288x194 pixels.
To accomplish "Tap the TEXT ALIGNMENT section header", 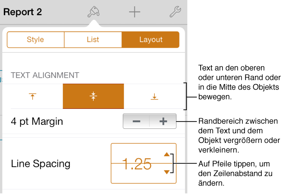I will pos(45,75).
